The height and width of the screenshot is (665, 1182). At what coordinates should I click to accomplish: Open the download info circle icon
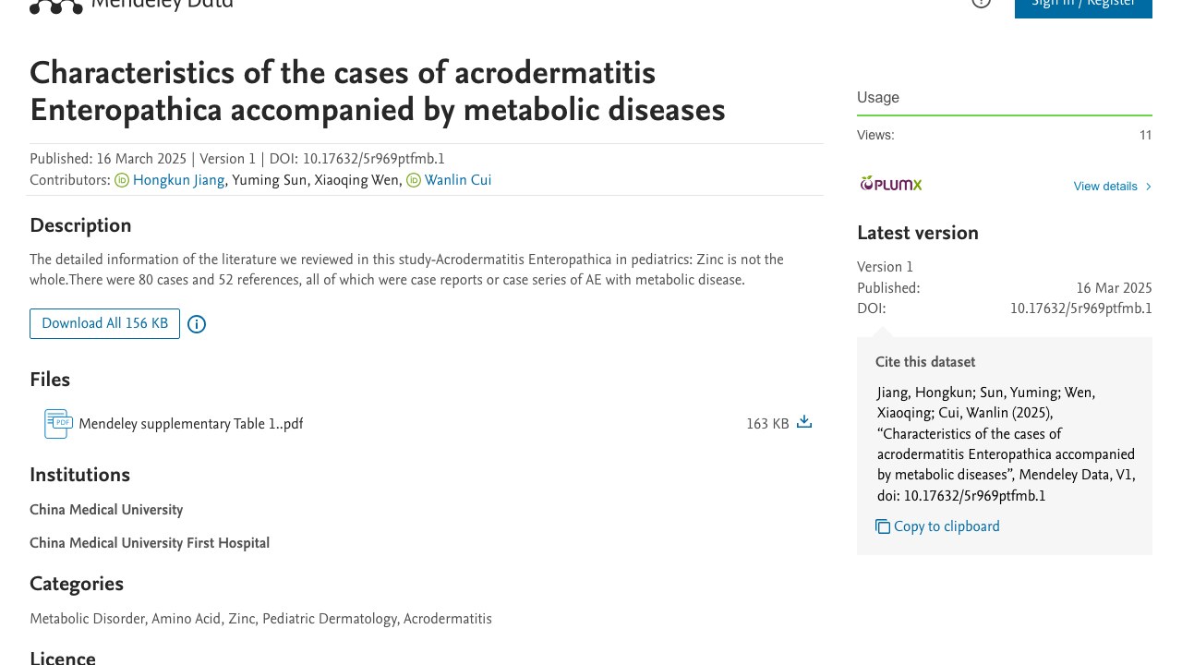click(x=197, y=324)
